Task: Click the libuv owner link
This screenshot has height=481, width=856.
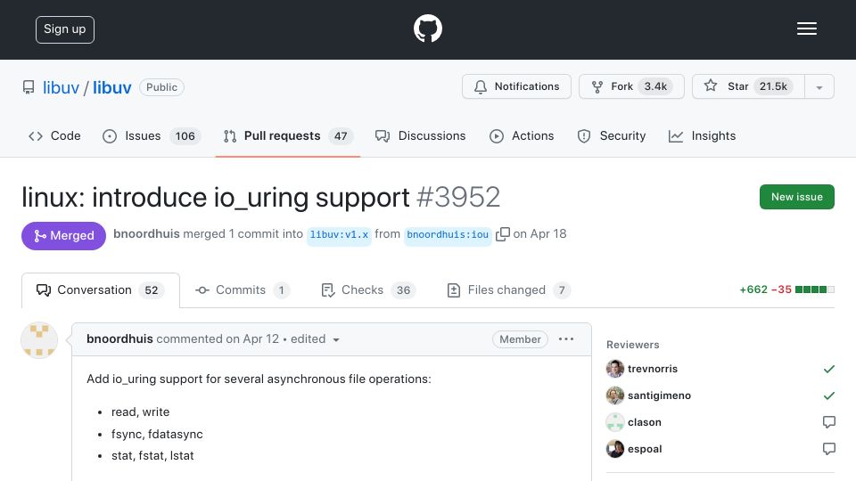Action: (61, 87)
